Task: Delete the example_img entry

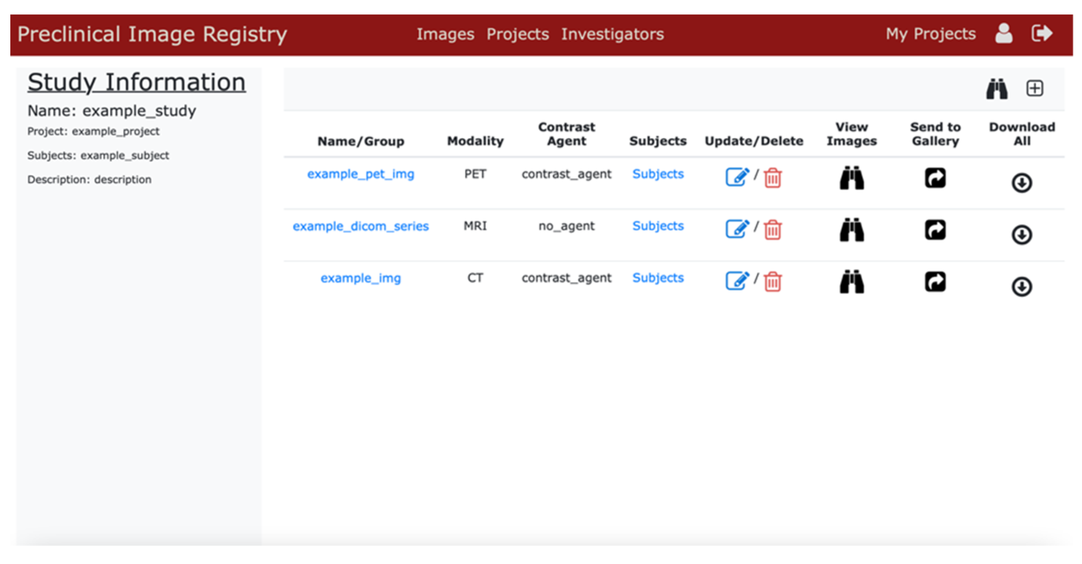Action: click(772, 282)
